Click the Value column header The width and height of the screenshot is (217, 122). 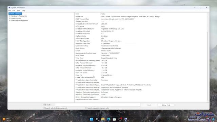click(131, 14)
